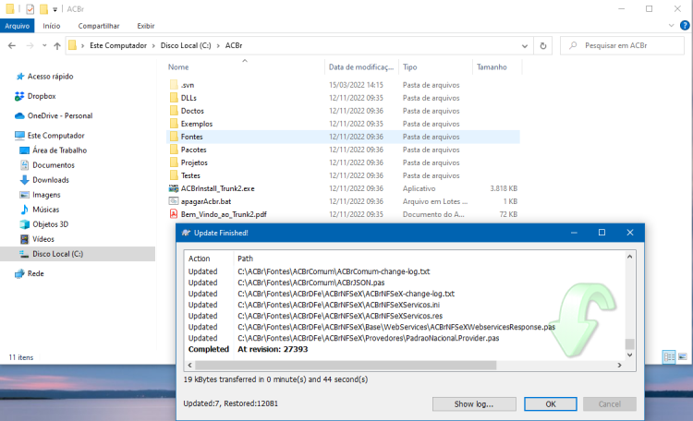This screenshot has height=421, width=693.
Task: Click horizontal scrollbar in update log
Action: (x=346, y=365)
